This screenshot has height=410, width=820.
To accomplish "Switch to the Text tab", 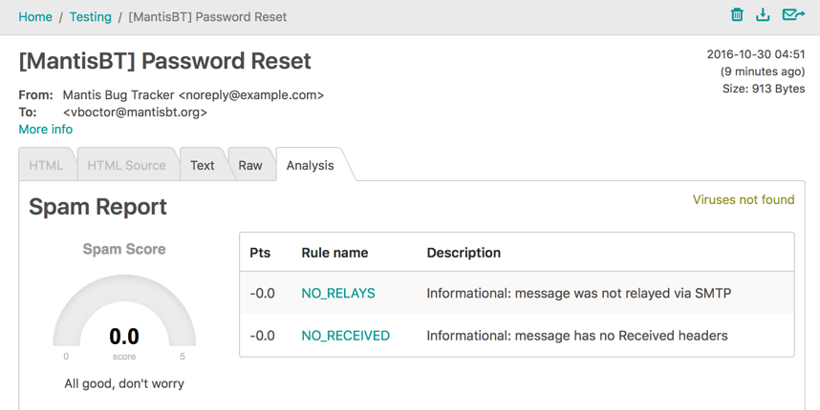I will click(x=203, y=165).
